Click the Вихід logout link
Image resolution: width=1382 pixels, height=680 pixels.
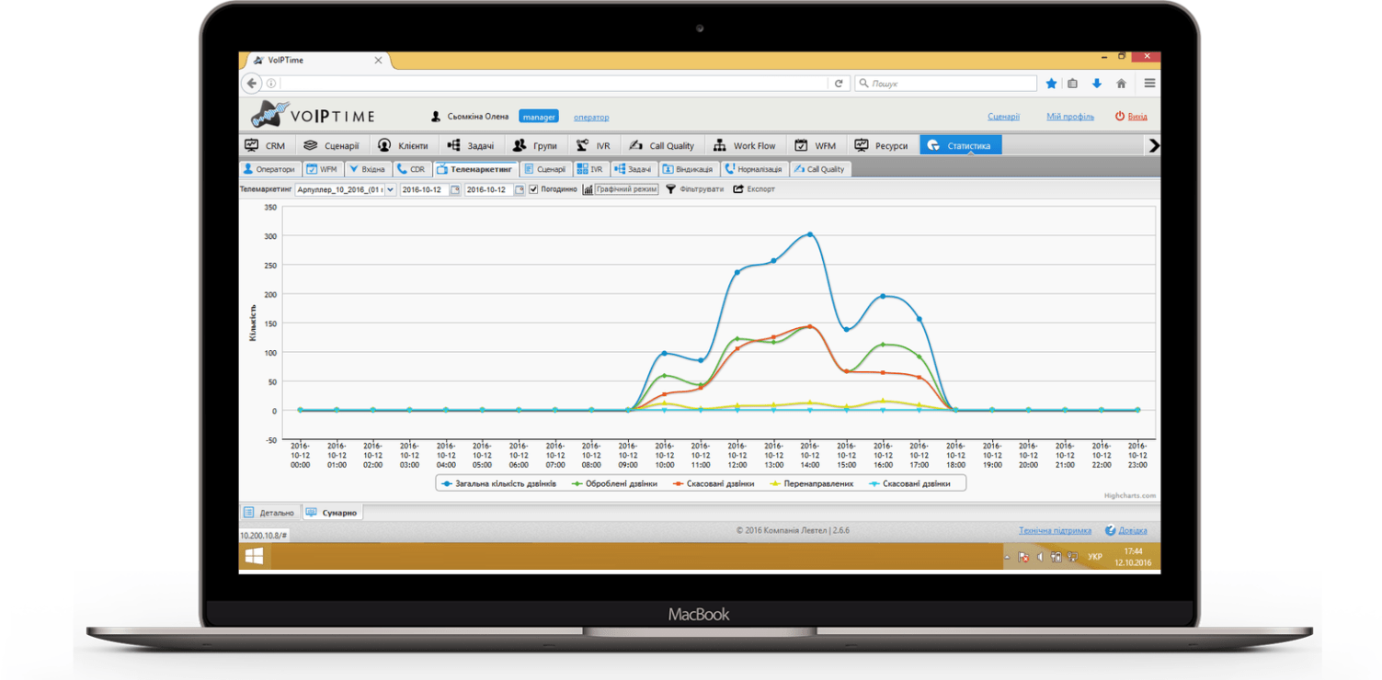click(x=1131, y=117)
